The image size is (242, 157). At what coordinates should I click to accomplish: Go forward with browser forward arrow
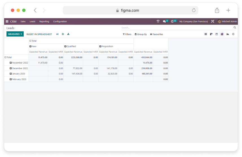(x=44, y=10)
